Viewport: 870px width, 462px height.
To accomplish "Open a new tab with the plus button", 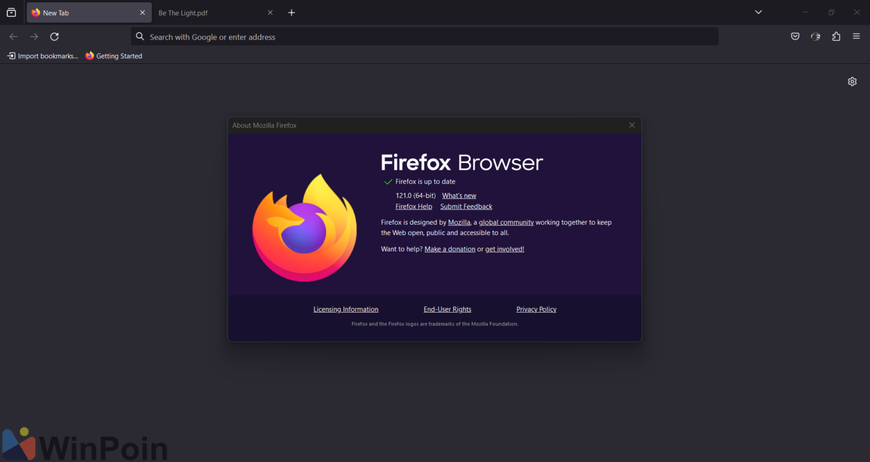I will [x=292, y=12].
